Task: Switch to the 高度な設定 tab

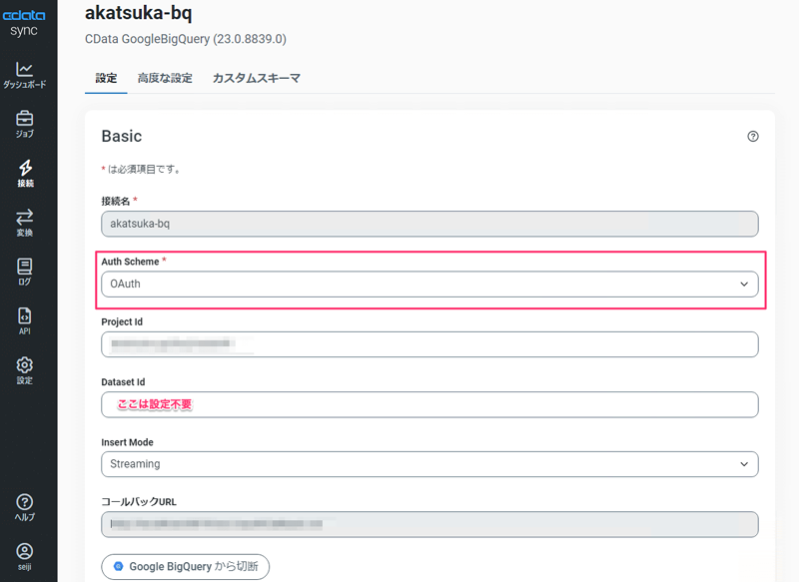Action: (x=165, y=78)
